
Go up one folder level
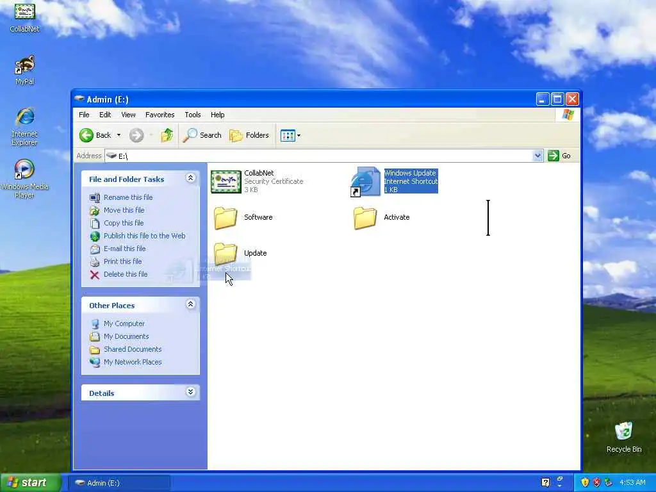click(x=167, y=135)
